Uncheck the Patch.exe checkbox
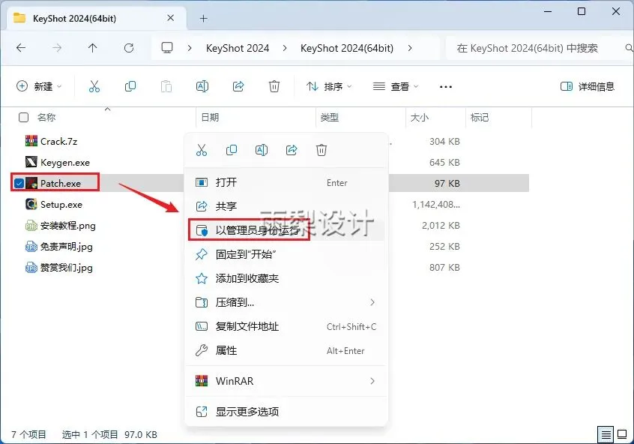The width and height of the screenshot is (634, 444). pos(19,183)
